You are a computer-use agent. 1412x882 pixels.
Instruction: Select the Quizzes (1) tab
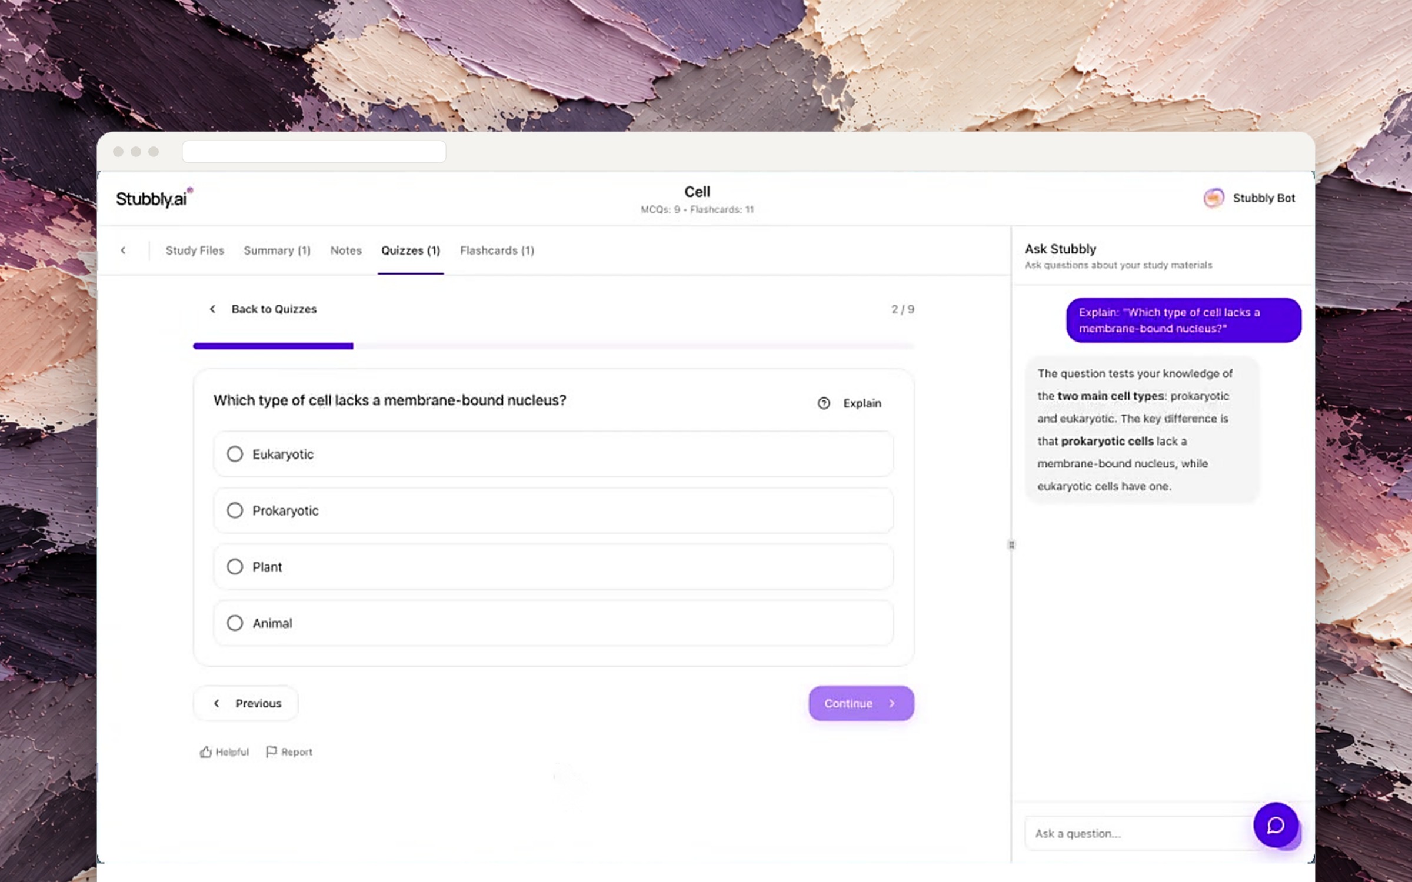[411, 250]
